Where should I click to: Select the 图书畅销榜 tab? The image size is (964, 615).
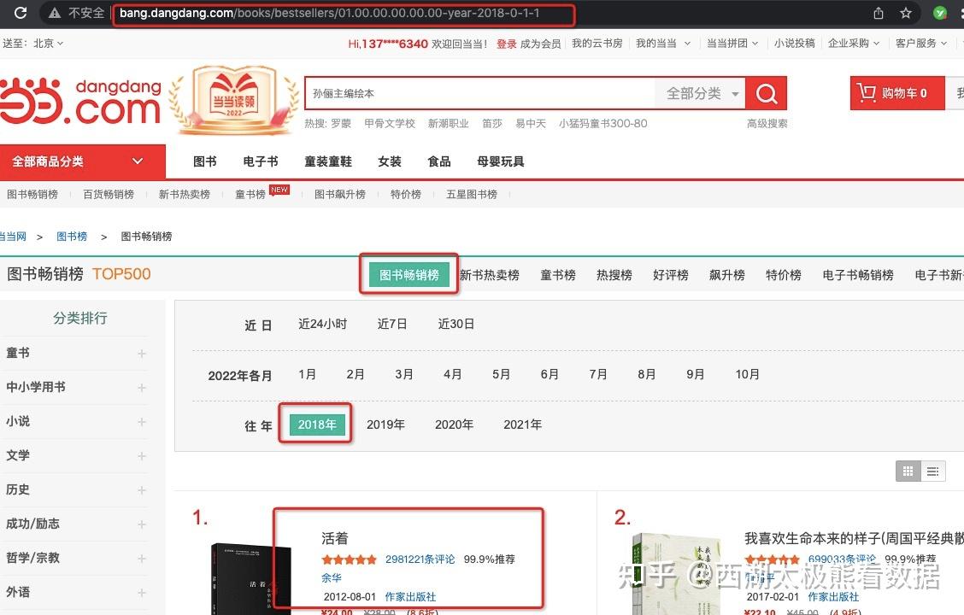click(x=409, y=275)
